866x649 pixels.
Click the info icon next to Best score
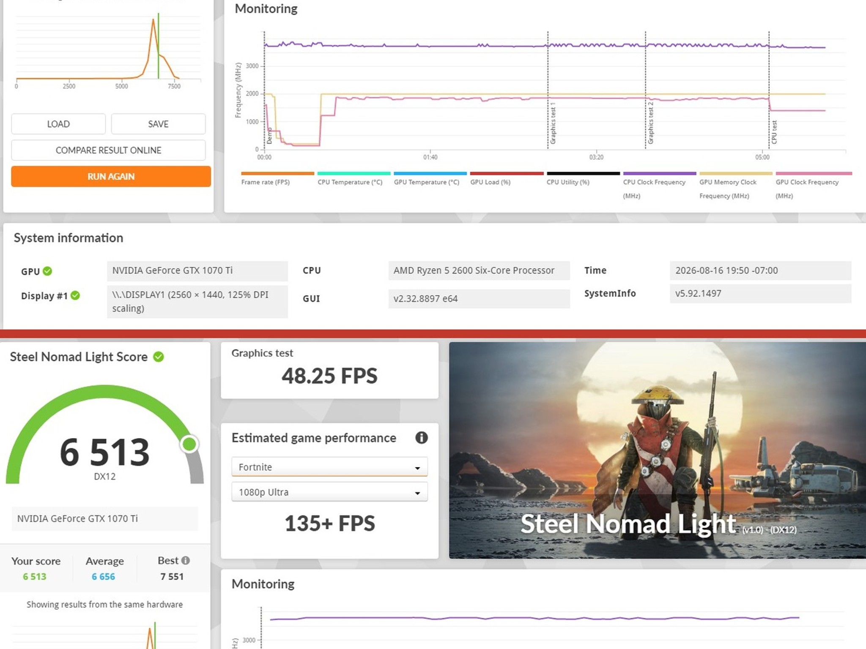(x=185, y=560)
